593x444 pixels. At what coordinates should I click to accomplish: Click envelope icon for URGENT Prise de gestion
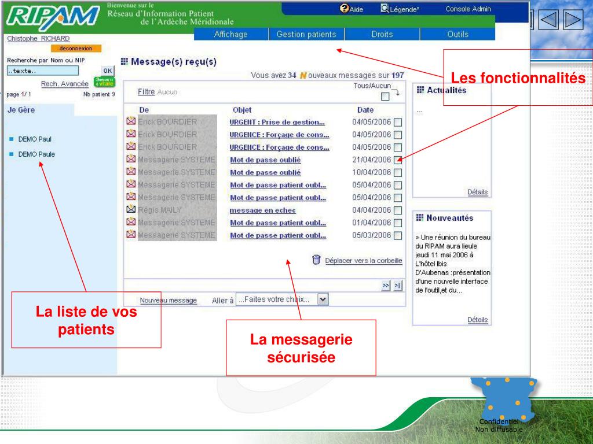(131, 121)
